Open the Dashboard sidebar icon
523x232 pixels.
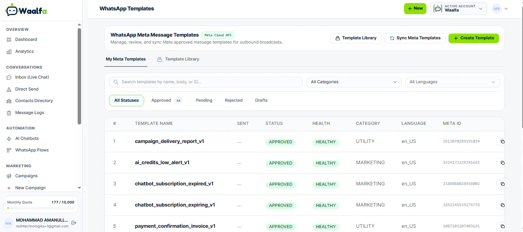[x=9, y=40]
